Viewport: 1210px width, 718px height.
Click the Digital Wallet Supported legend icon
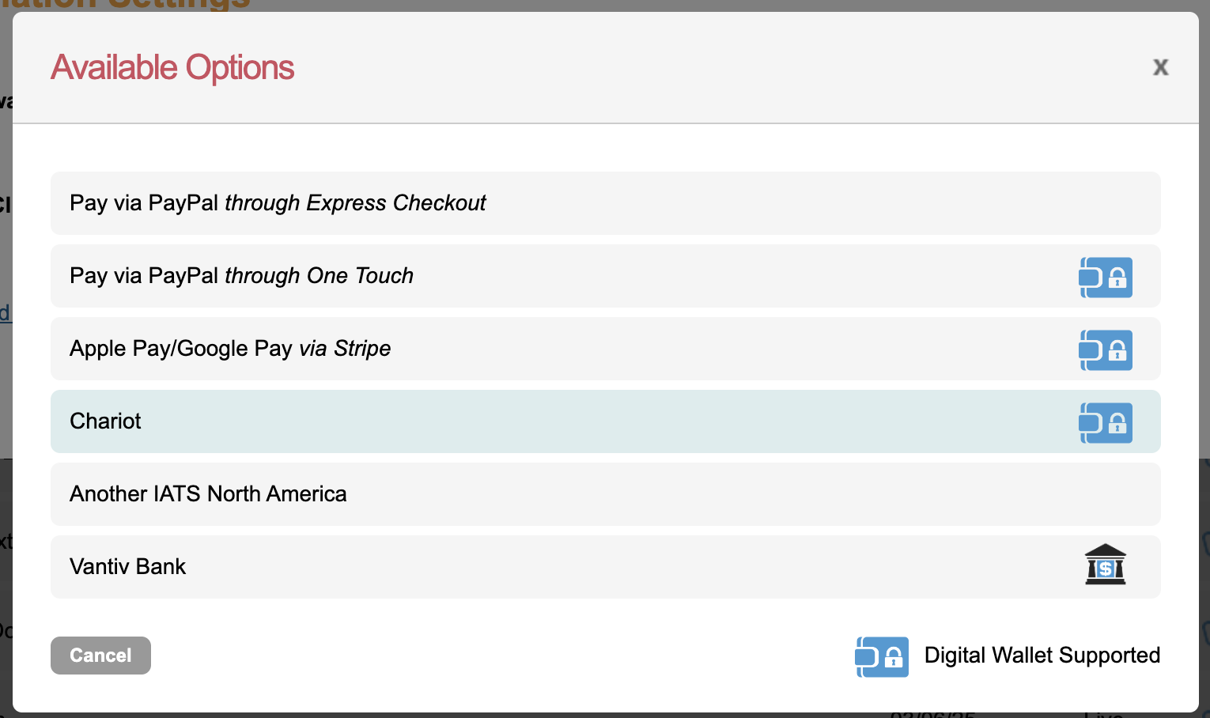point(882,656)
